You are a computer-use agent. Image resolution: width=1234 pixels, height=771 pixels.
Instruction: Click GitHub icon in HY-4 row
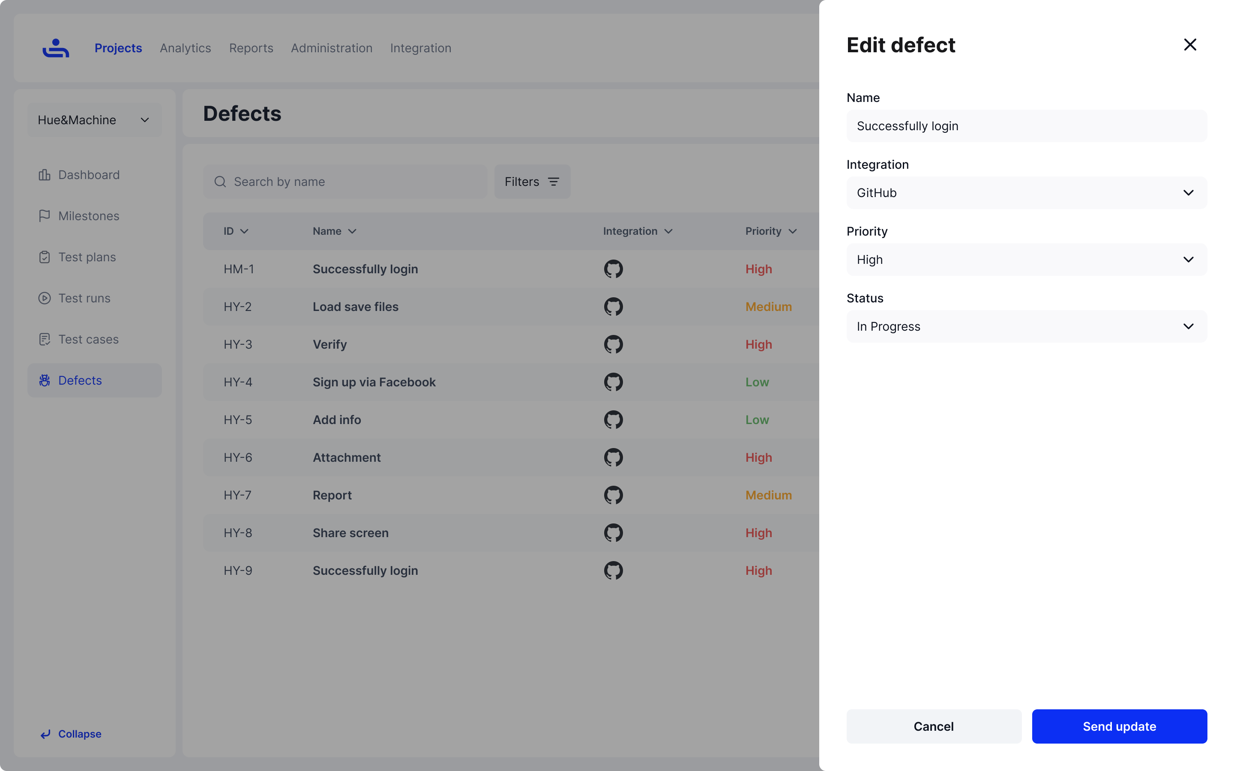pos(613,382)
